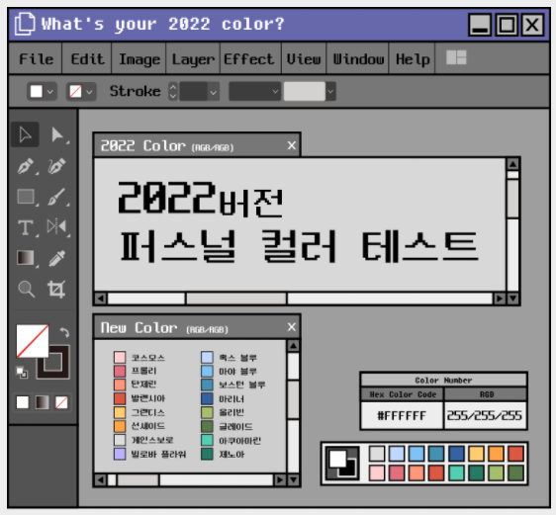This screenshot has height=515, width=556.
Task: Click the 2022 Color panel scroll-left arrow
Action: [x=101, y=299]
